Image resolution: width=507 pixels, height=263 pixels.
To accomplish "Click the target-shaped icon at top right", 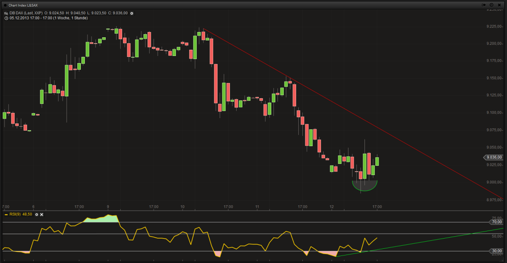I will (x=491, y=4).
